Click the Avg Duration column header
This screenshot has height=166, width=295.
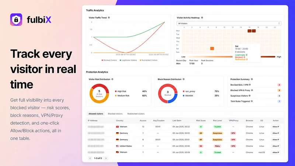click(x=159, y=121)
